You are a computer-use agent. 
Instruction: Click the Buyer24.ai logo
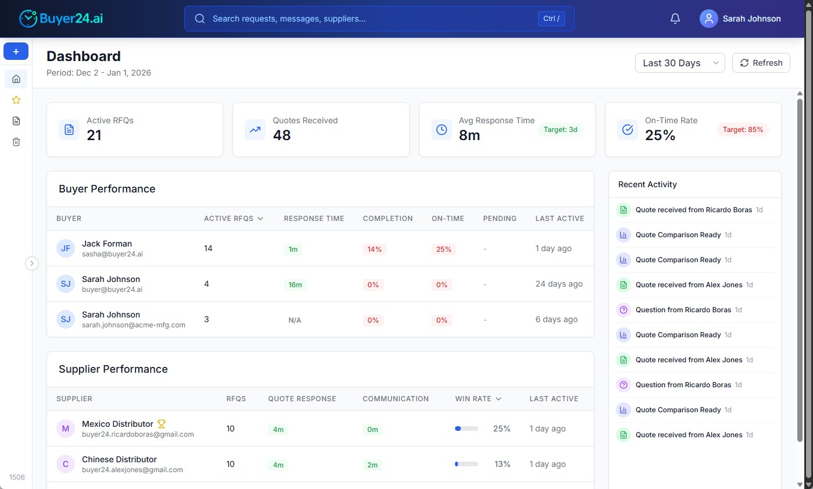[61, 18]
